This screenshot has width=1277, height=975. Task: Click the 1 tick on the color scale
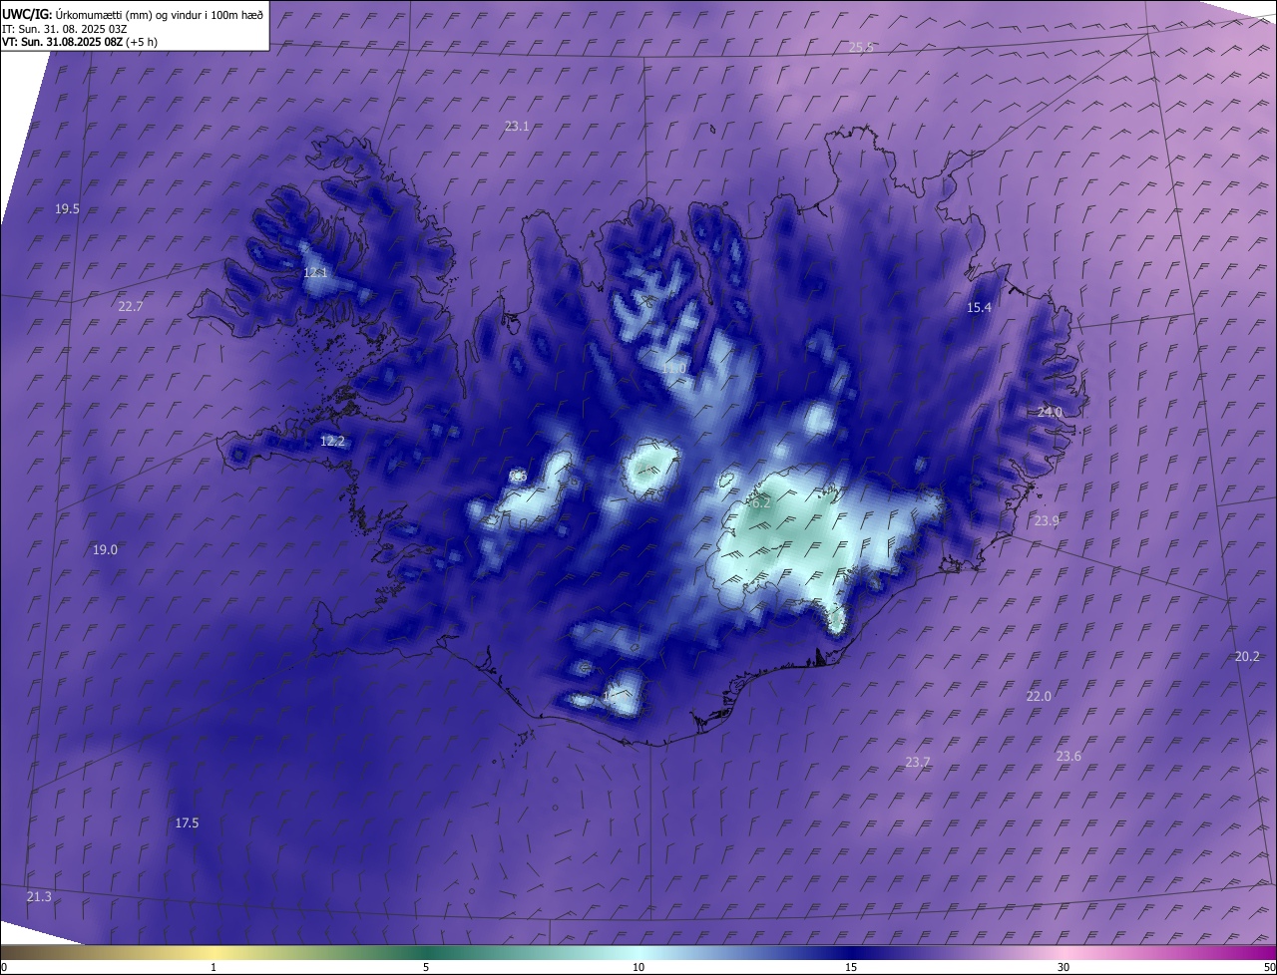[213, 967]
